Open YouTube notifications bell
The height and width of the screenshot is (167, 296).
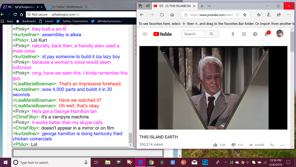266,34
